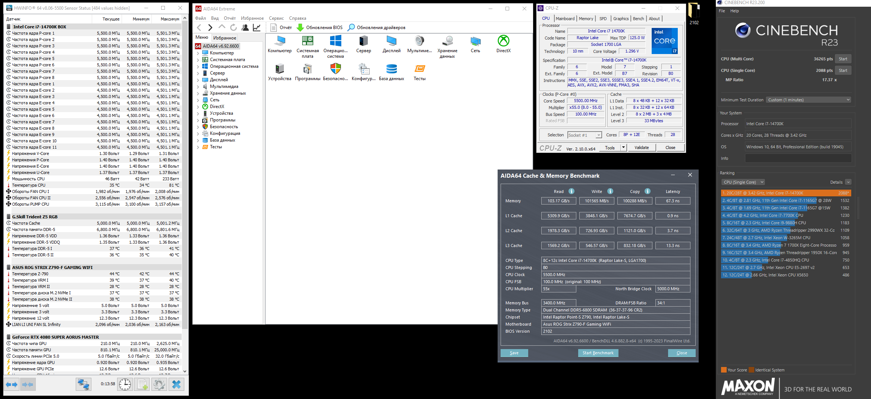Screen dimensions: 871x399
Task: Expand the Сервер node in AIDA64 tree
Action: pos(198,73)
